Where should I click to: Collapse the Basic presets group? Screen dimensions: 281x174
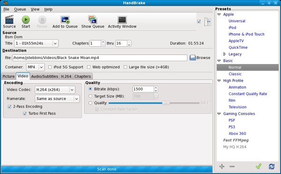tap(219, 61)
